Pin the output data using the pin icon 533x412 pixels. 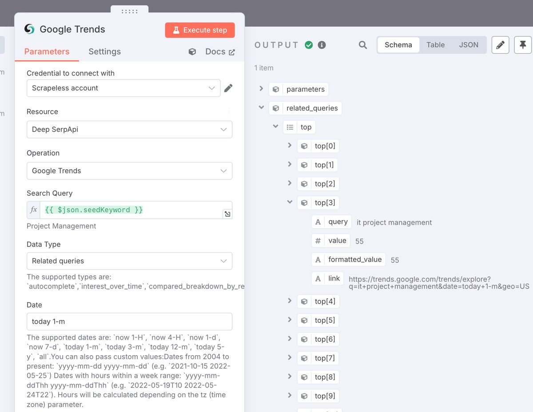pyautogui.click(x=523, y=45)
